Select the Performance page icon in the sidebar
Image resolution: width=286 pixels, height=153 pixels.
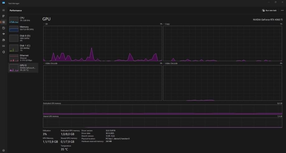[3, 22]
